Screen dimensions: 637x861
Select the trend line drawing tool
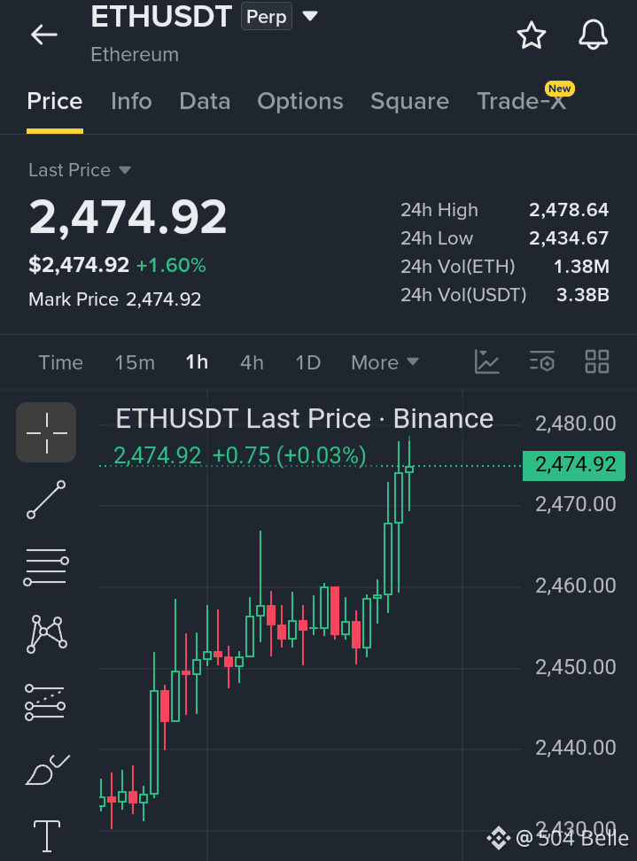click(x=46, y=499)
